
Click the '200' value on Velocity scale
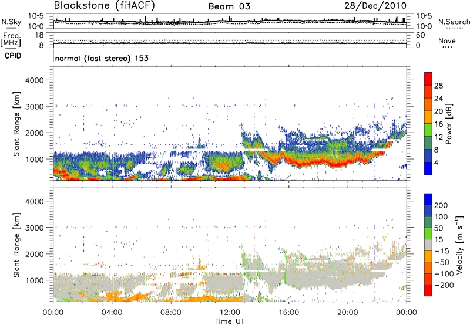(441, 205)
